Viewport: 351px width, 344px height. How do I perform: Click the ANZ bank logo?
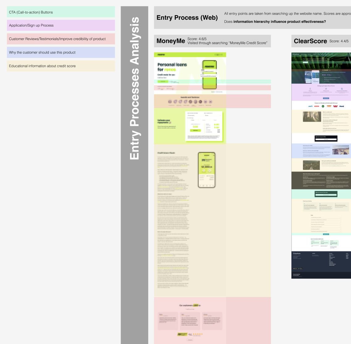(311, 106)
